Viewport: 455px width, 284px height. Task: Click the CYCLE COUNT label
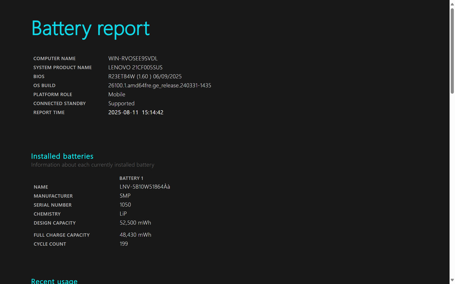(50, 244)
